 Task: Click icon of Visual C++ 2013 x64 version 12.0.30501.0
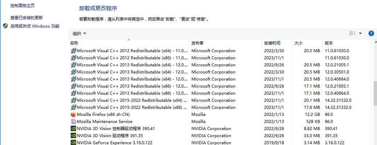74,72
